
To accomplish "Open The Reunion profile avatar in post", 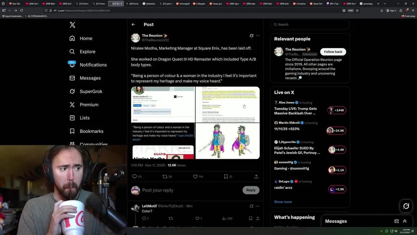I will point(136,38).
